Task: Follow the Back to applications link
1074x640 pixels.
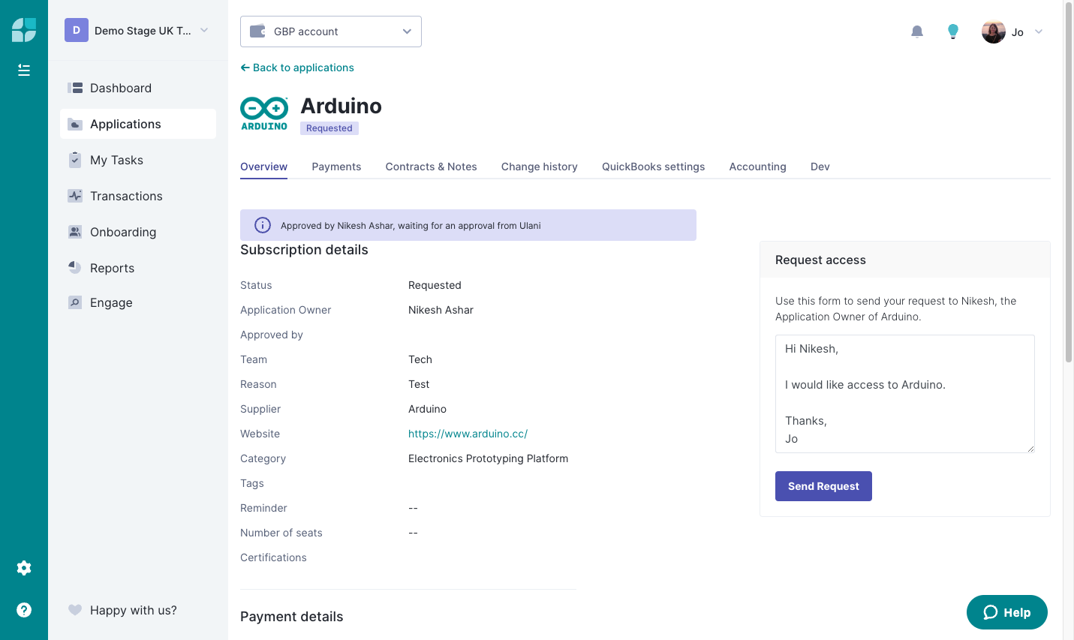Action: pos(297,68)
